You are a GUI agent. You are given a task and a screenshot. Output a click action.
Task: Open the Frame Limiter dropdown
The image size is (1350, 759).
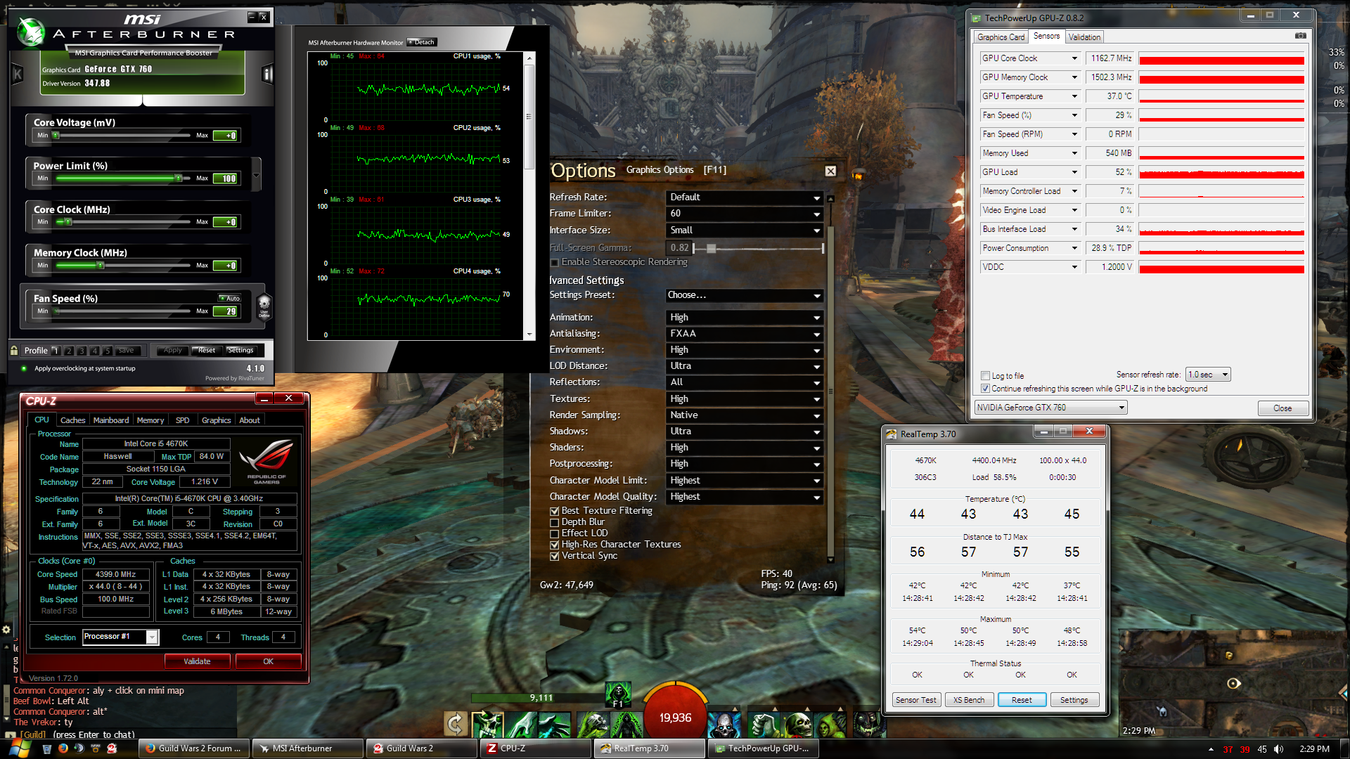[x=745, y=214]
